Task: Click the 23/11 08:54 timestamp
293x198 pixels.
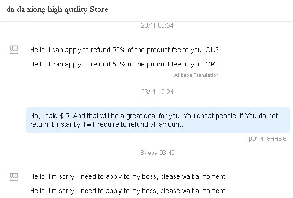Action: tap(157, 25)
